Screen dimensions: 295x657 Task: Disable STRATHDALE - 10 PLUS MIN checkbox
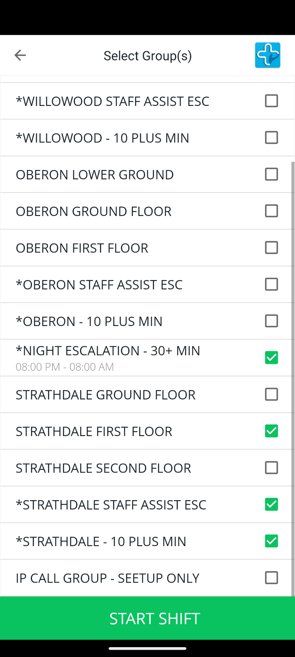[271, 541]
